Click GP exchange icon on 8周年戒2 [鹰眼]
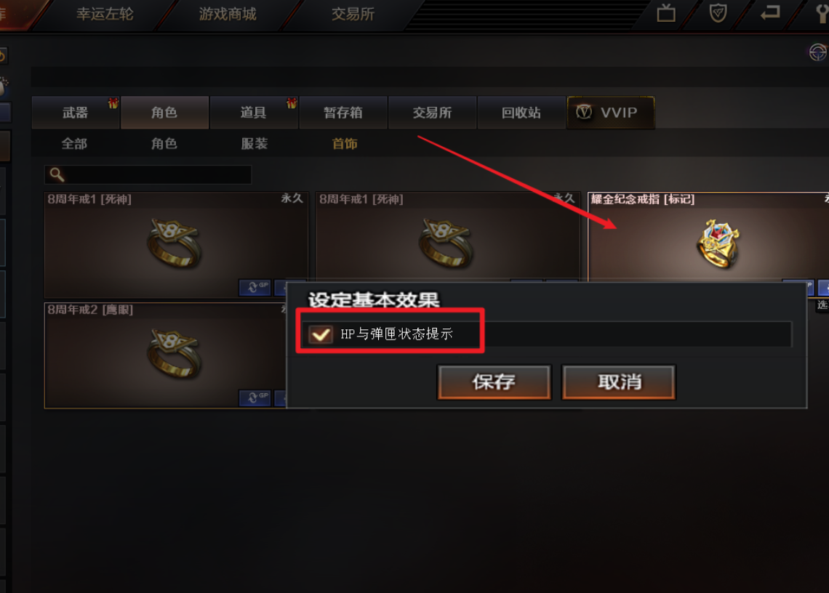 coord(255,398)
